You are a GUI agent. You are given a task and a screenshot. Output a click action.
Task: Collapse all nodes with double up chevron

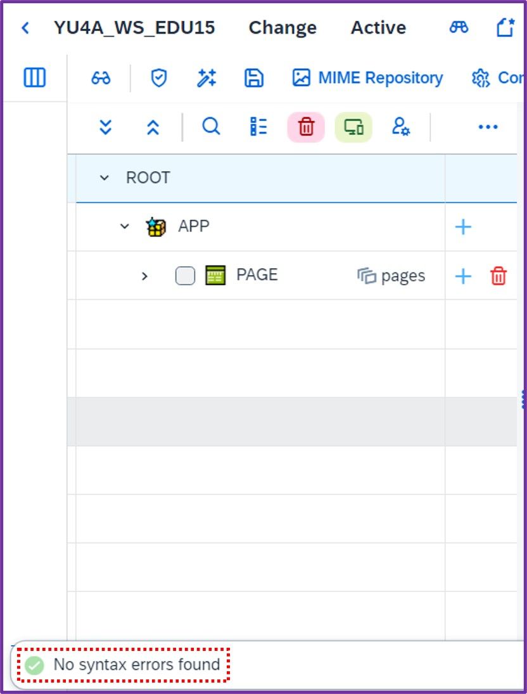pyautogui.click(x=153, y=127)
